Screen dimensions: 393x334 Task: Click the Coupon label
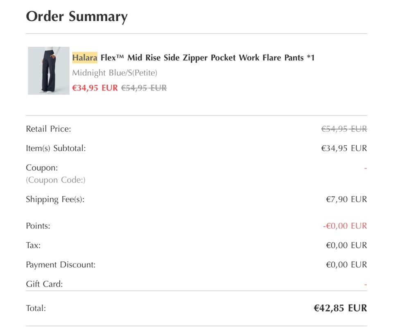(42, 168)
